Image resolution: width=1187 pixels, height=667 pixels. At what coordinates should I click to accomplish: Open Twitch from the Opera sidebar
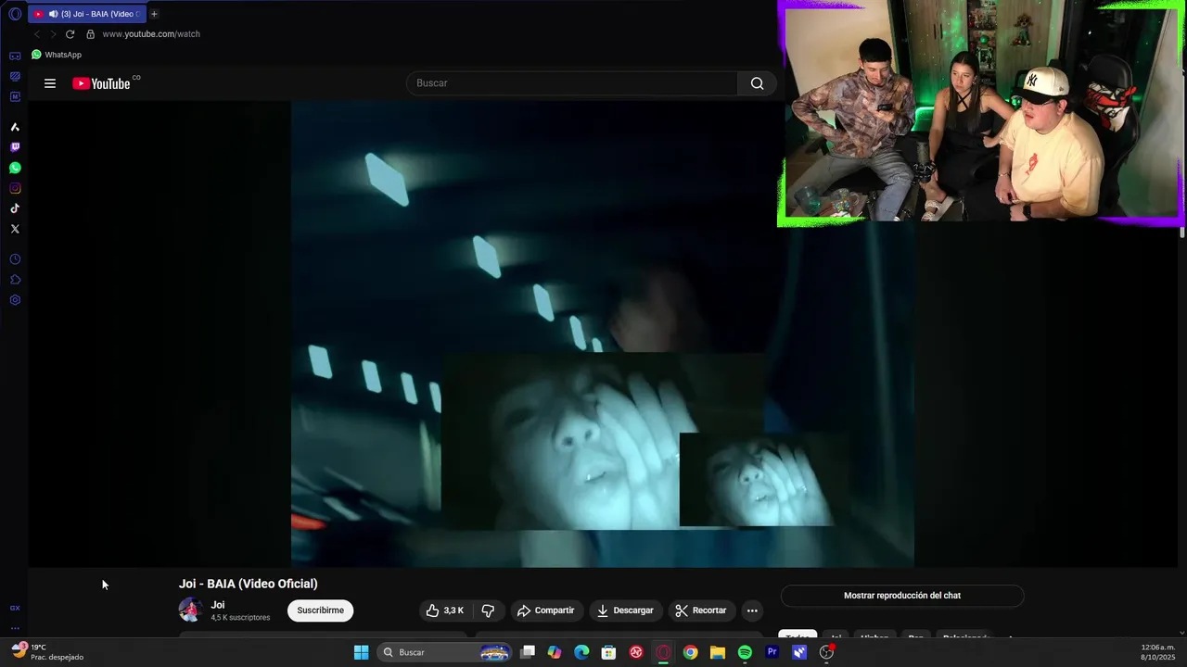[15, 147]
